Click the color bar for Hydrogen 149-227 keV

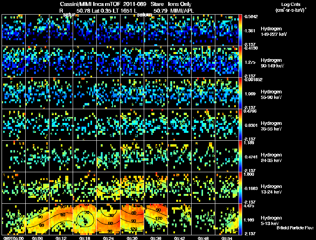pyautogui.click(x=240, y=30)
